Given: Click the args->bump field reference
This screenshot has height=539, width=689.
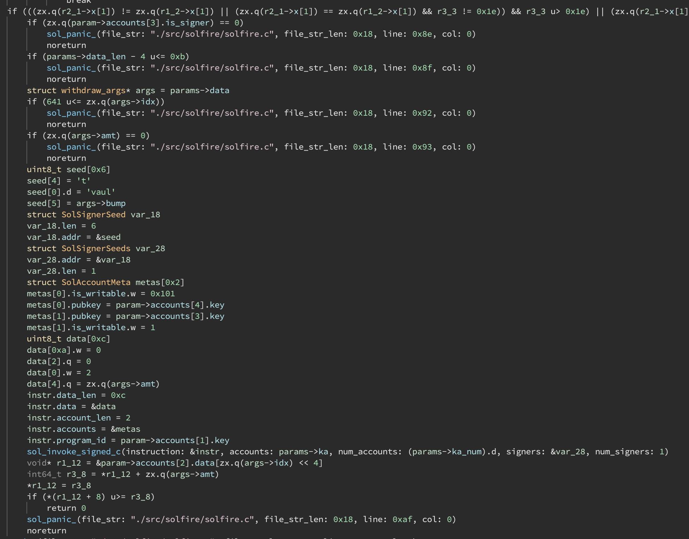Looking at the screenshot, I should click(101, 203).
